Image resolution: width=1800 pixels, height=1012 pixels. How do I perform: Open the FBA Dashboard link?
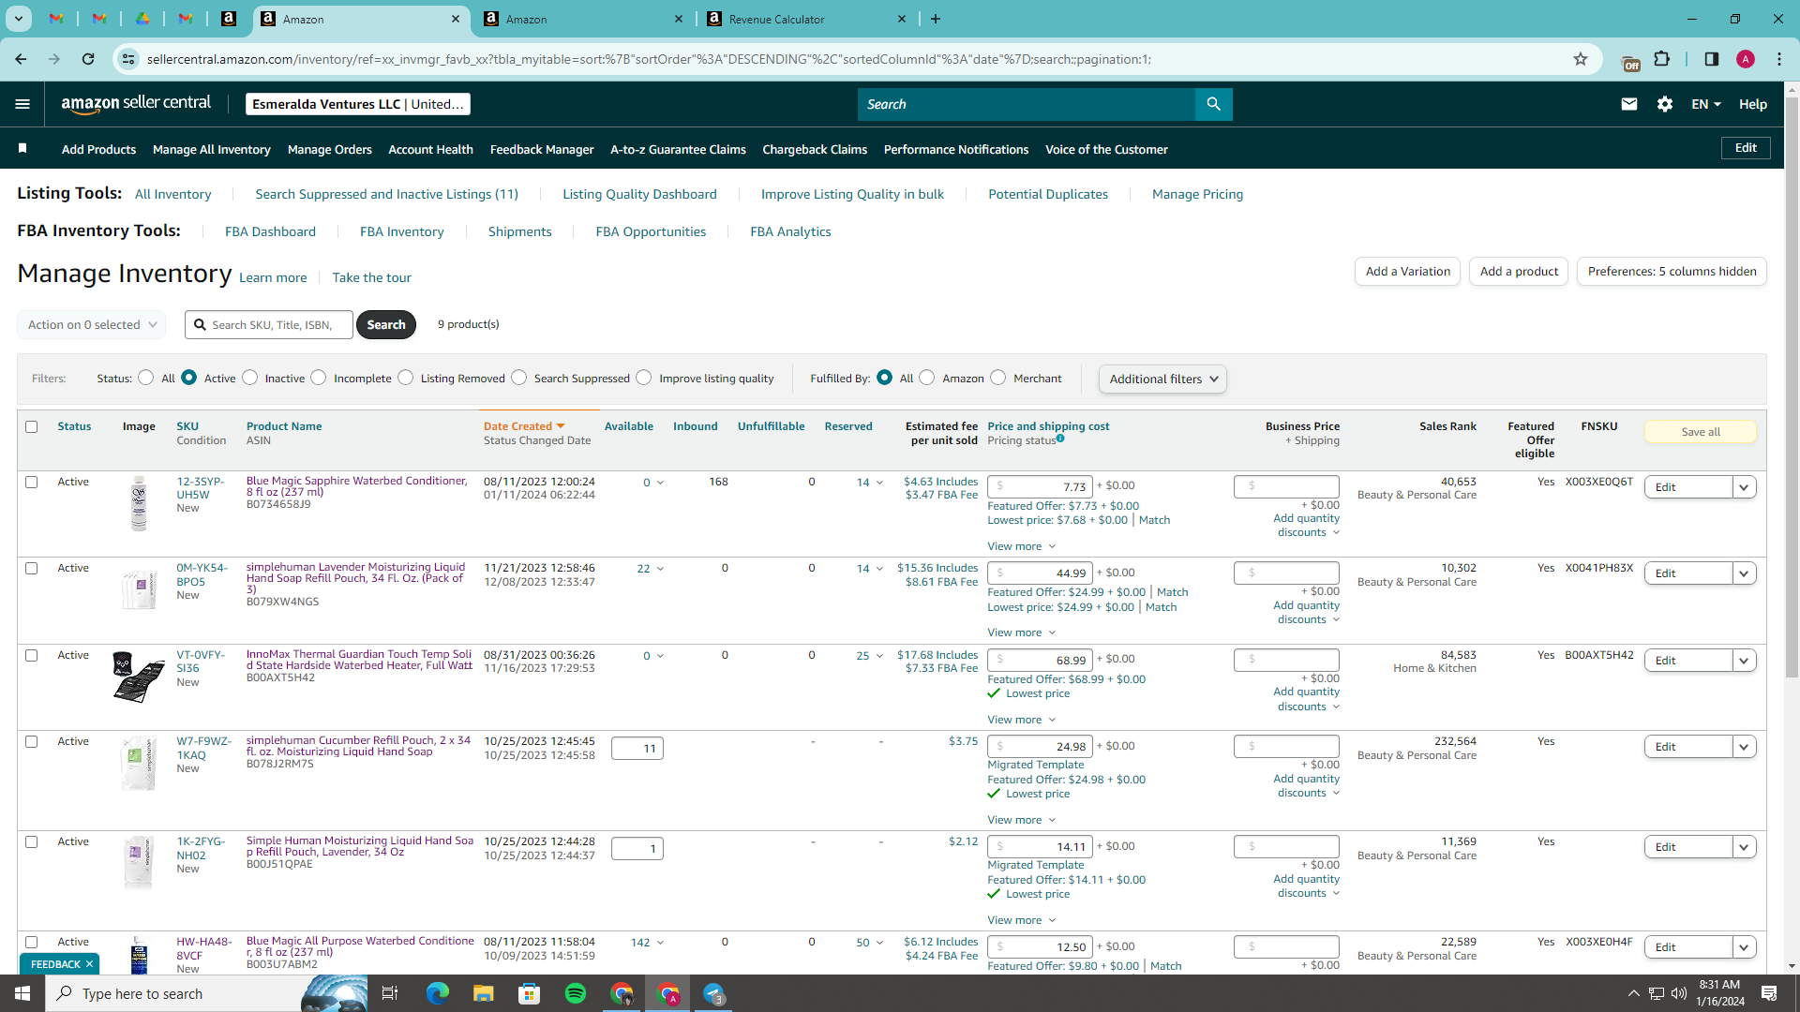click(x=270, y=231)
